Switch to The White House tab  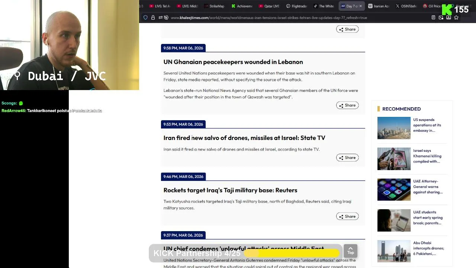click(324, 6)
